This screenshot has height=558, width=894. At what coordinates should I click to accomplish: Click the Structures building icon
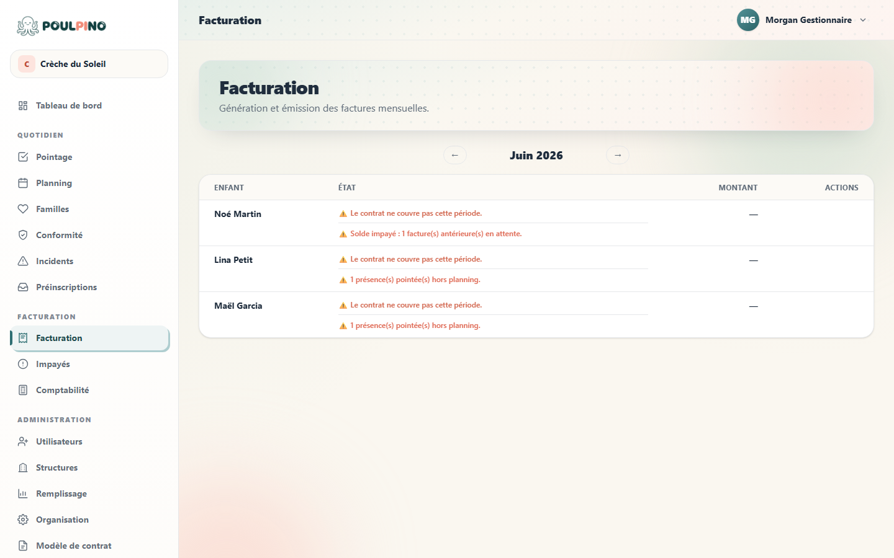(x=23, y=467)
